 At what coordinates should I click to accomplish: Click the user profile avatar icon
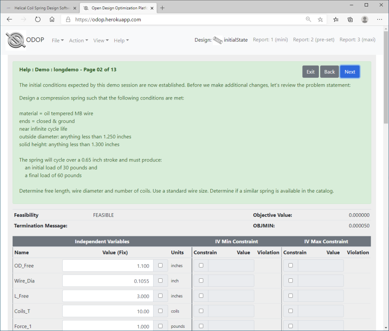pos(364,19)
